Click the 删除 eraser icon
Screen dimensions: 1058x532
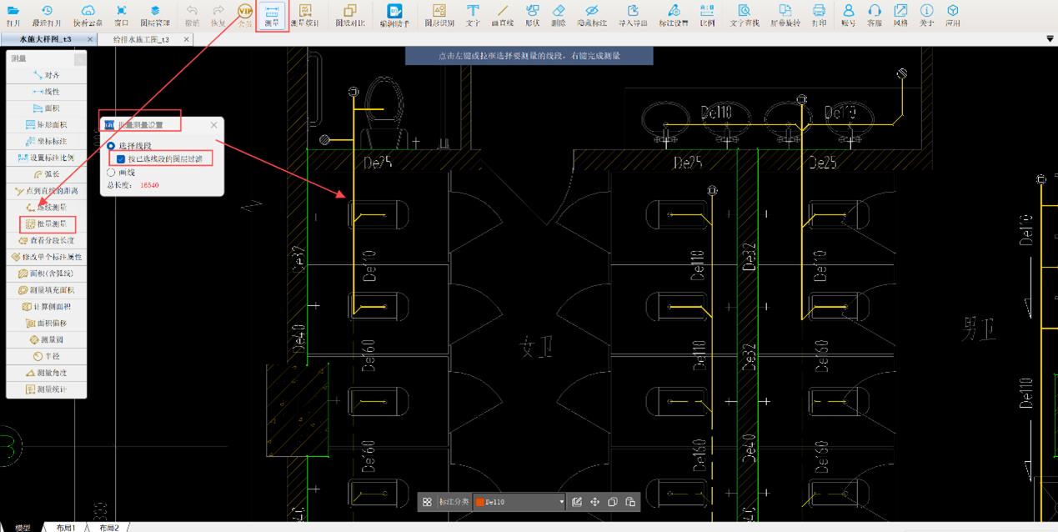point(559,15)
